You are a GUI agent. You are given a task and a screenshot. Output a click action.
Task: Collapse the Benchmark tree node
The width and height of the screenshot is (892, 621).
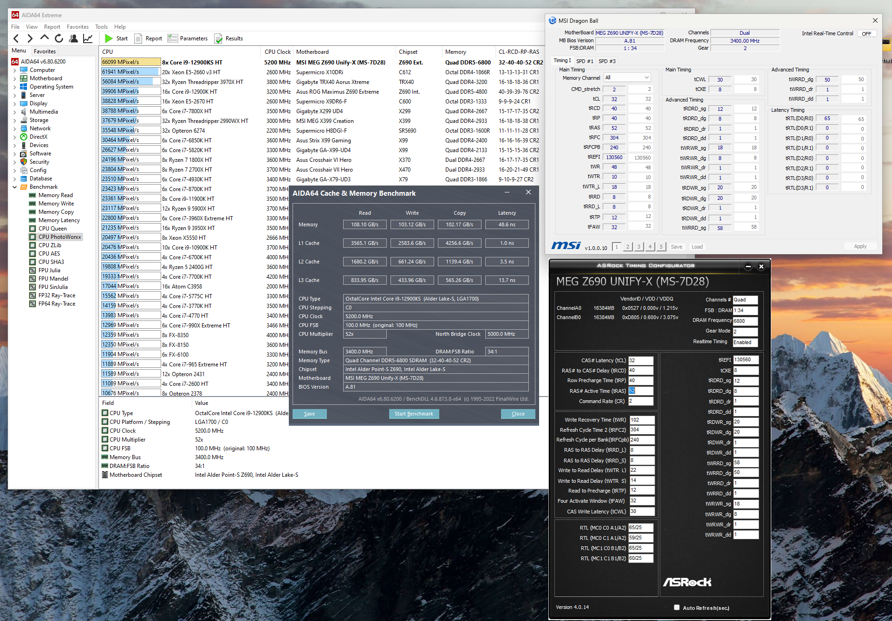[14, 187]
